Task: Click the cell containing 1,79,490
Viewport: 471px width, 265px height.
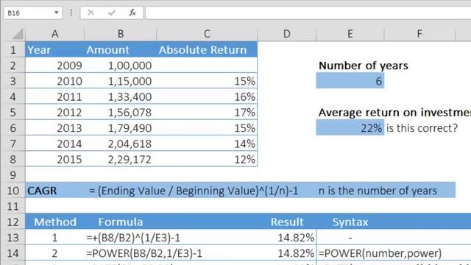Action: (121, 128)
